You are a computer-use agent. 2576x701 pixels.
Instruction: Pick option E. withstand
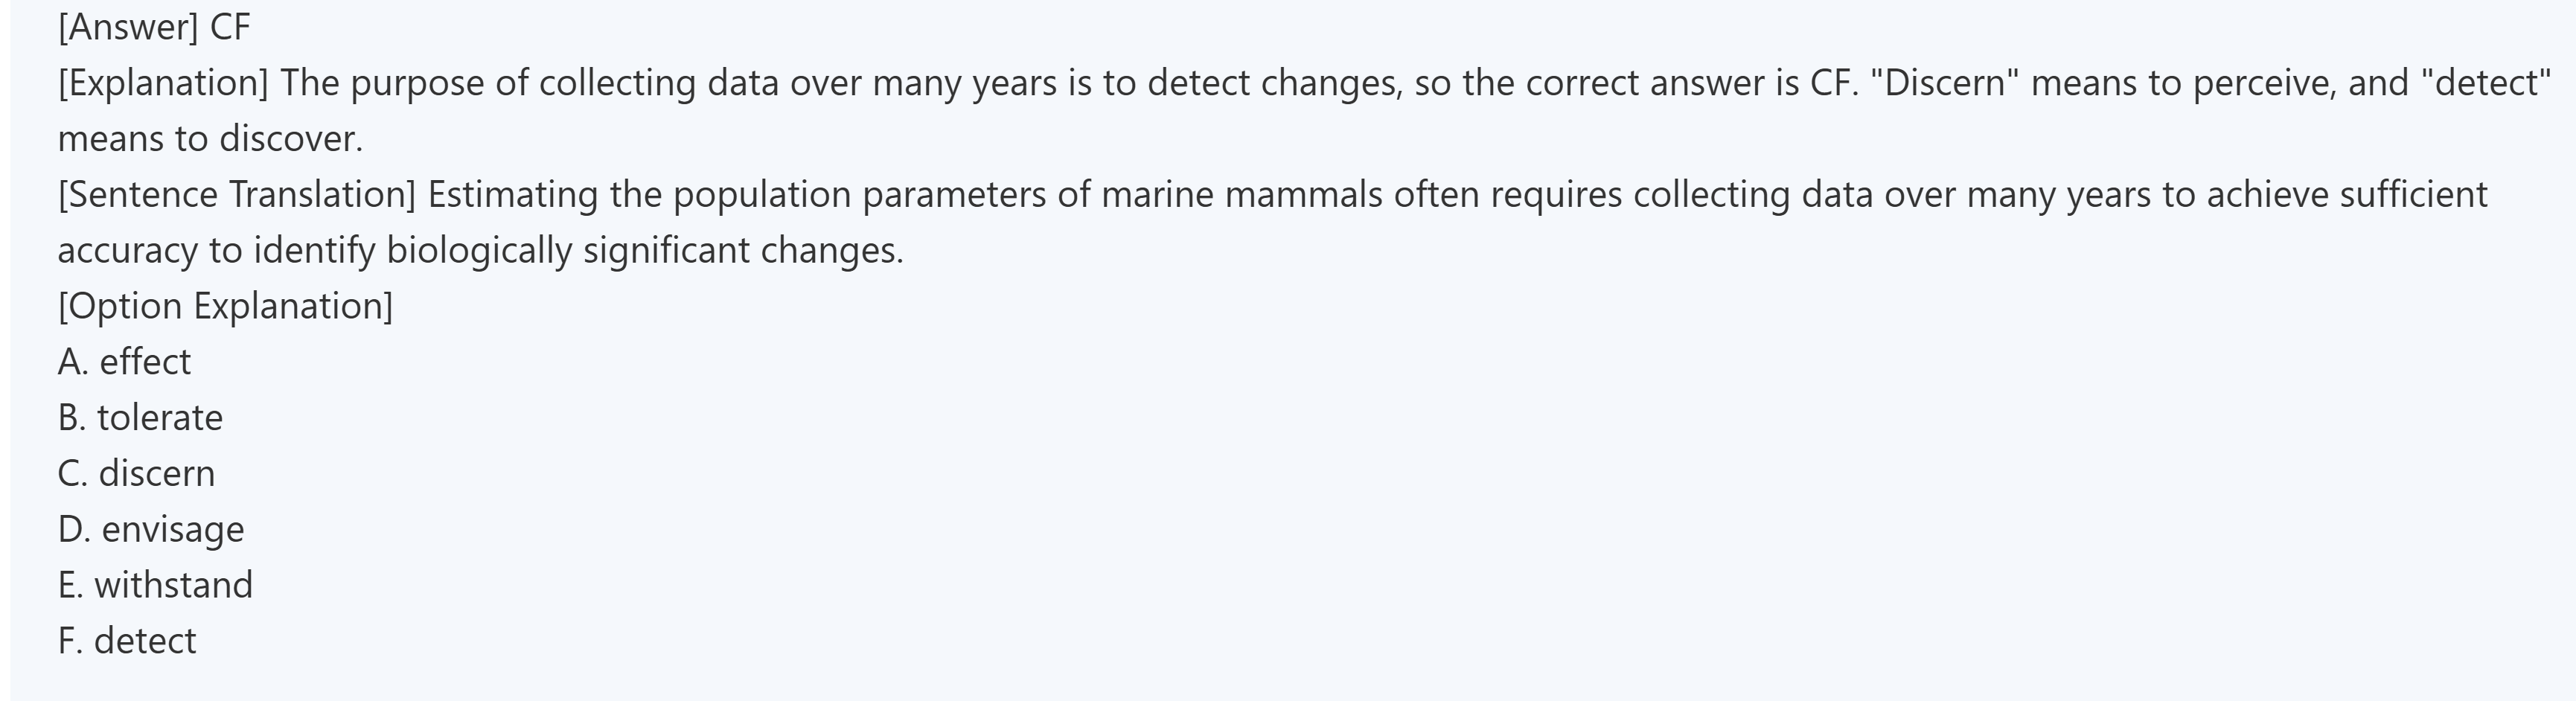[x=155, y=585]
